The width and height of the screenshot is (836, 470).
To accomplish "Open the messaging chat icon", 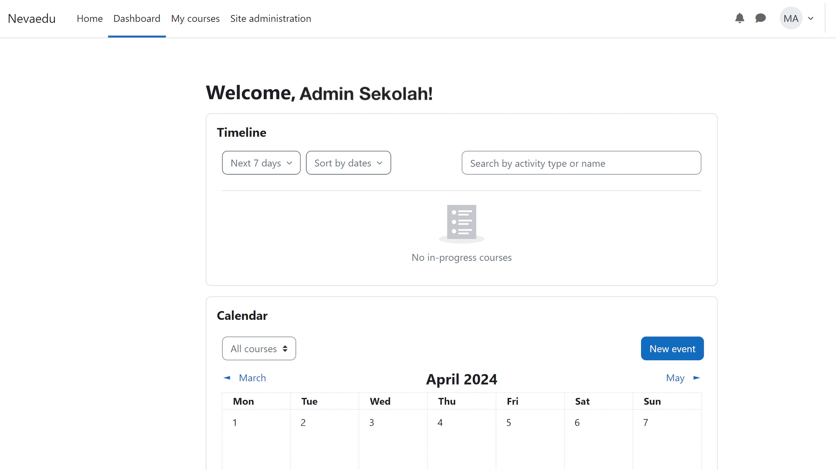I will (760, 18).
